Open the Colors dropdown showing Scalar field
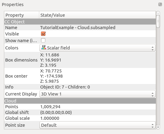The width and height of the screenshot is (164, 134). [97, 48]
